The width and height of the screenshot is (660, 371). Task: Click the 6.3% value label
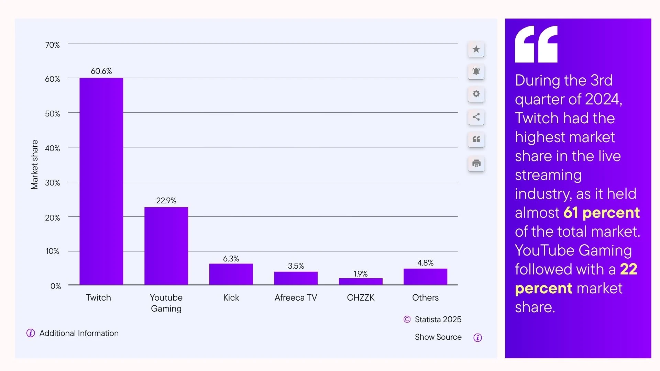tap(231, 259)
